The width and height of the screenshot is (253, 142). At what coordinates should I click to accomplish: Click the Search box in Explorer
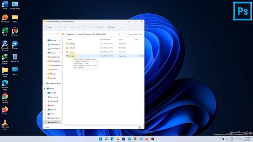(134, 34)
